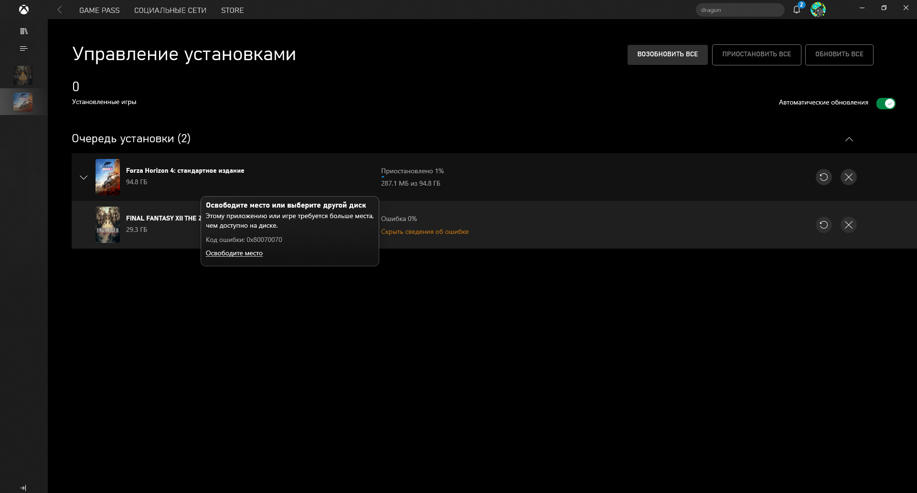Open notifications bell icon
The height and width of the screenshot is (493, 917).
pos(797,10)
